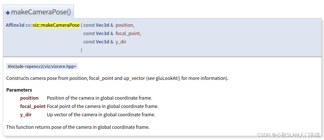Click the cv:: namespace prefix text
This screenshot has height=140, width=324.
29,25
